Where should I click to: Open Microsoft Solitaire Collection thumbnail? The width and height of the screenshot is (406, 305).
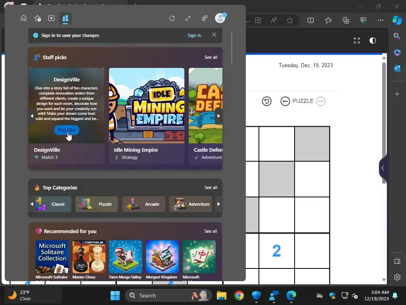[52, 257]
